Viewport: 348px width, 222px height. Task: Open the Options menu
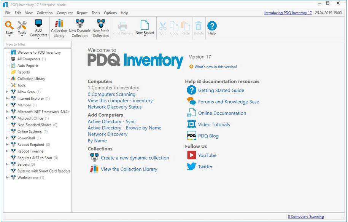(x=110, y=13)
